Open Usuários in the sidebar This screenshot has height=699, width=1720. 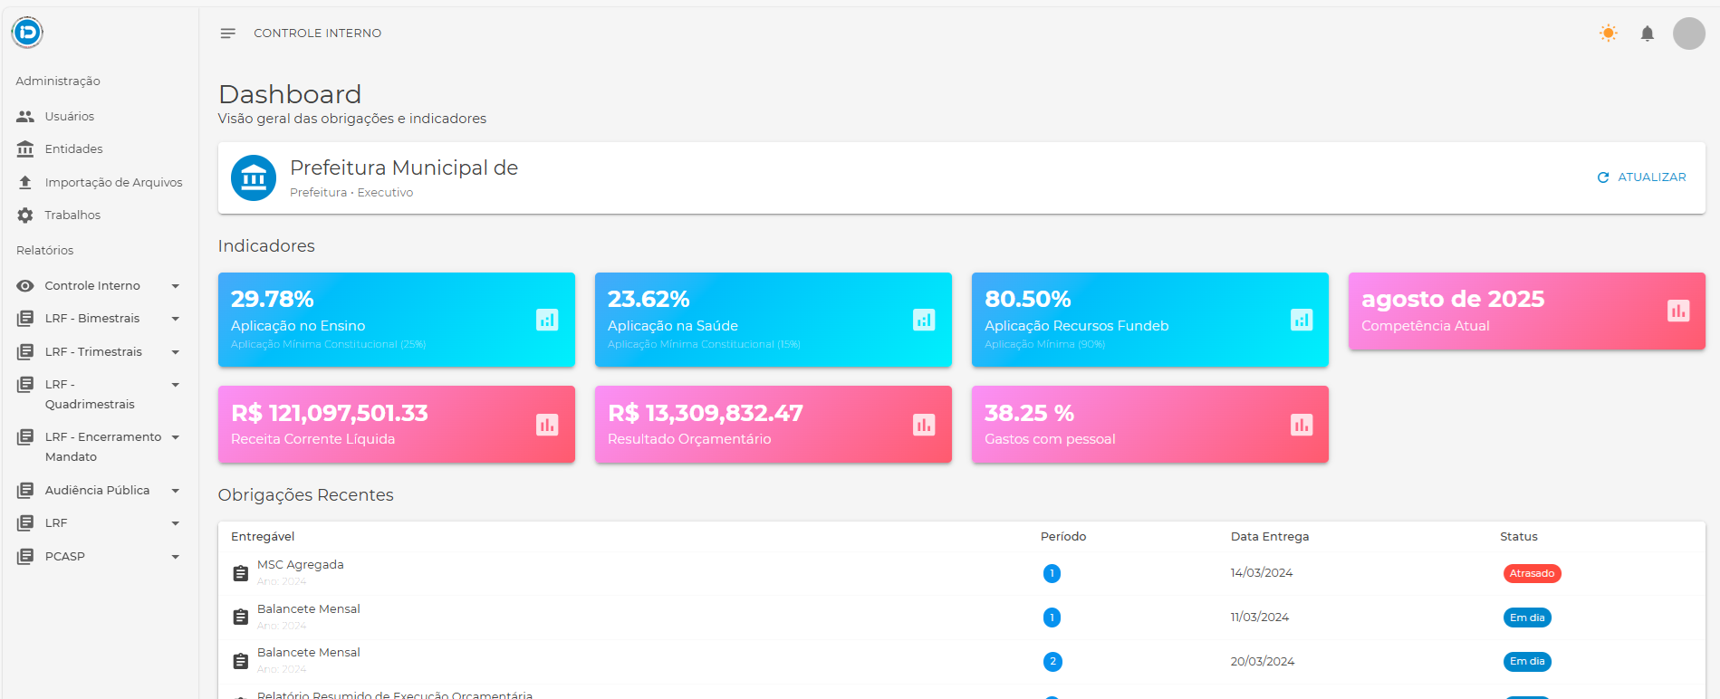pos(70,117)
